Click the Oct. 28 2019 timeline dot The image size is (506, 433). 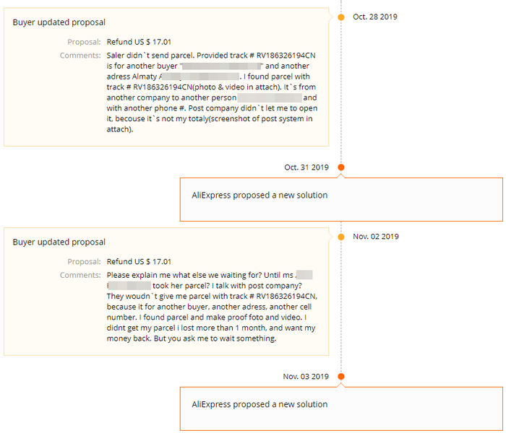pos(341,17)
